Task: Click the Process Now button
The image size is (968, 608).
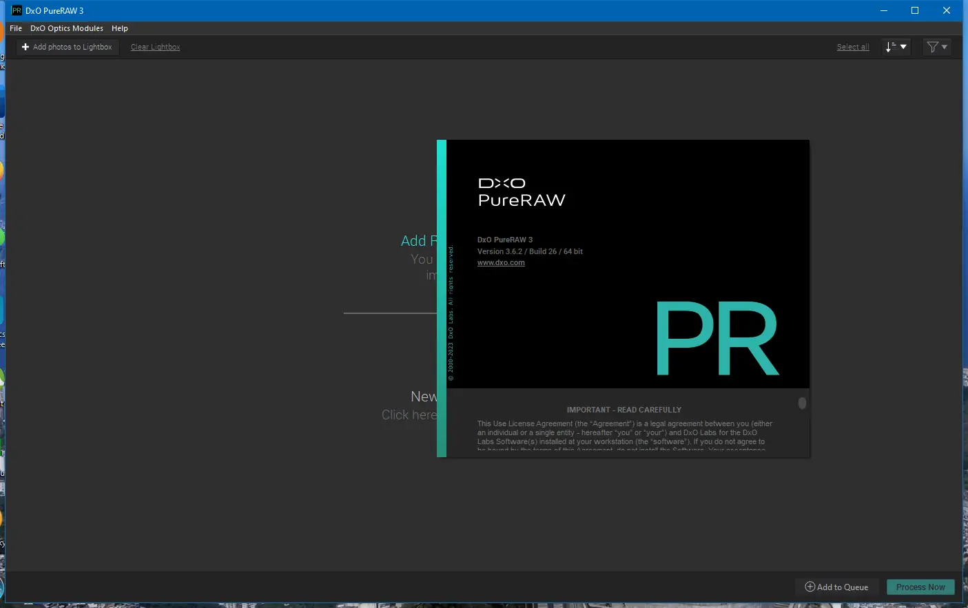Action: tap(920, 587)
